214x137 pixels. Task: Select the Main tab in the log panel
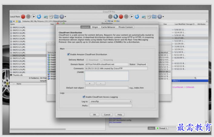coord(151,128)
